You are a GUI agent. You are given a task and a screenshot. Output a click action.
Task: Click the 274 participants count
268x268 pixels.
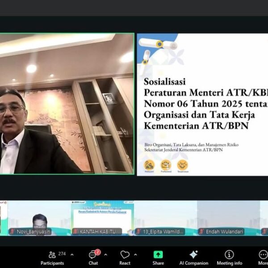(62, 254)
